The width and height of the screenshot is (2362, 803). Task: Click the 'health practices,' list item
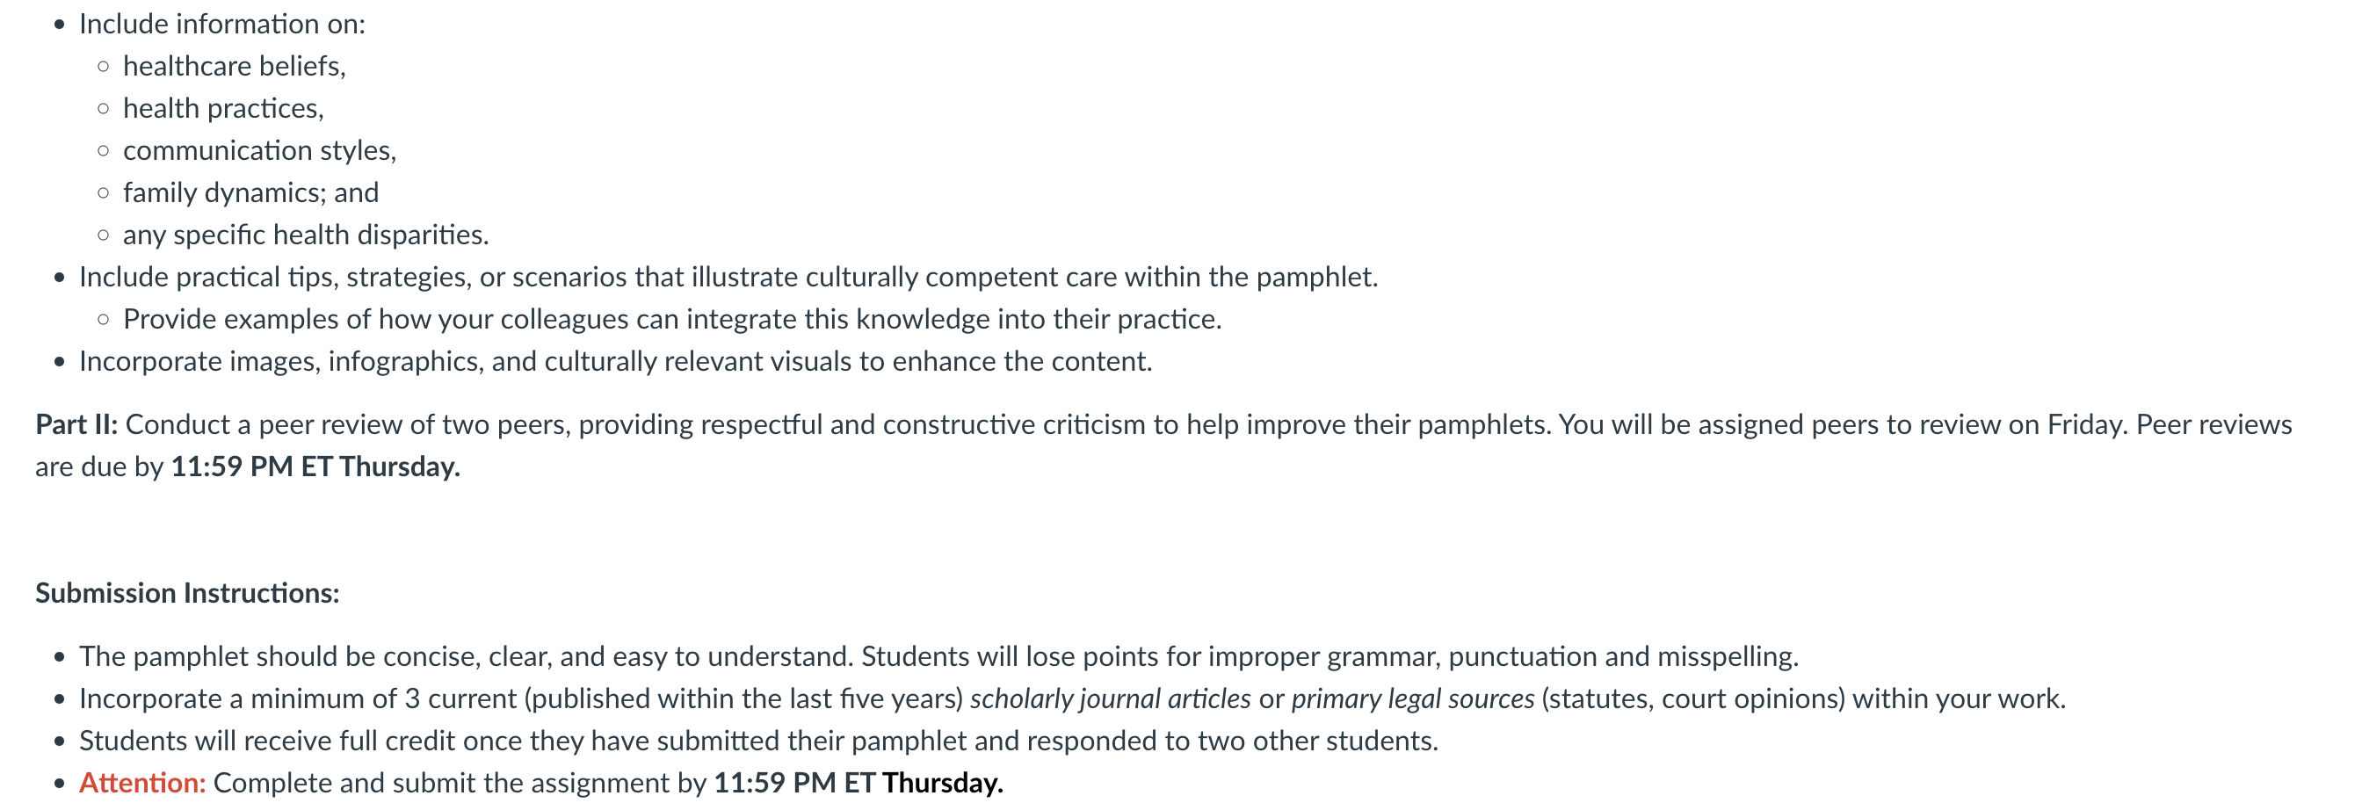click(224, 108)
